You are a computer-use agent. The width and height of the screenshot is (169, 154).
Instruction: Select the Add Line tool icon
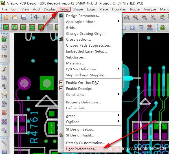(5, 143)
